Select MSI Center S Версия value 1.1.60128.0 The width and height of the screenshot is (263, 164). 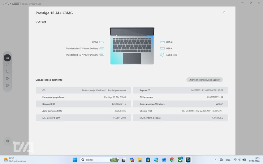click(218, 118)
